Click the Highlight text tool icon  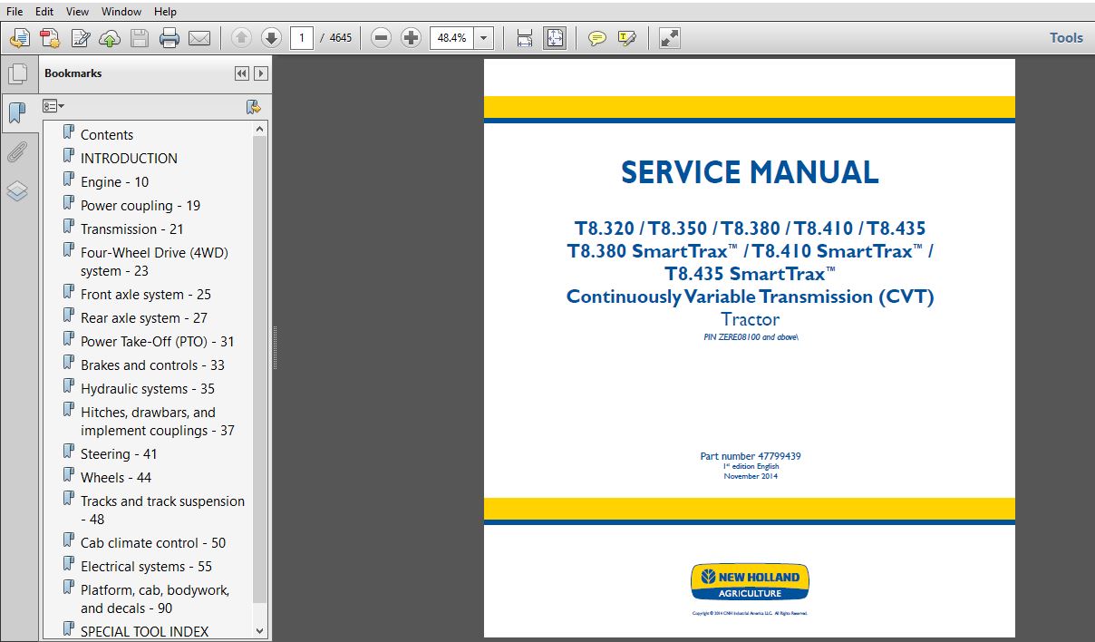626,38
